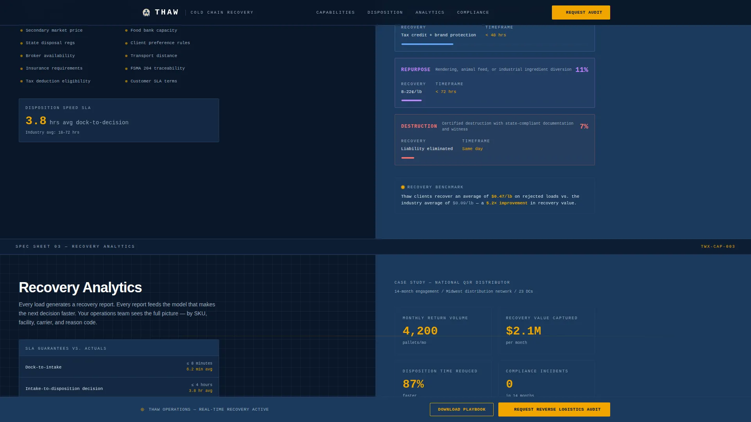The width and height of the screenshot is (751, 422).
Task: Click the Recovery Benchmark dot icon
Action: [x=403, y=187]
